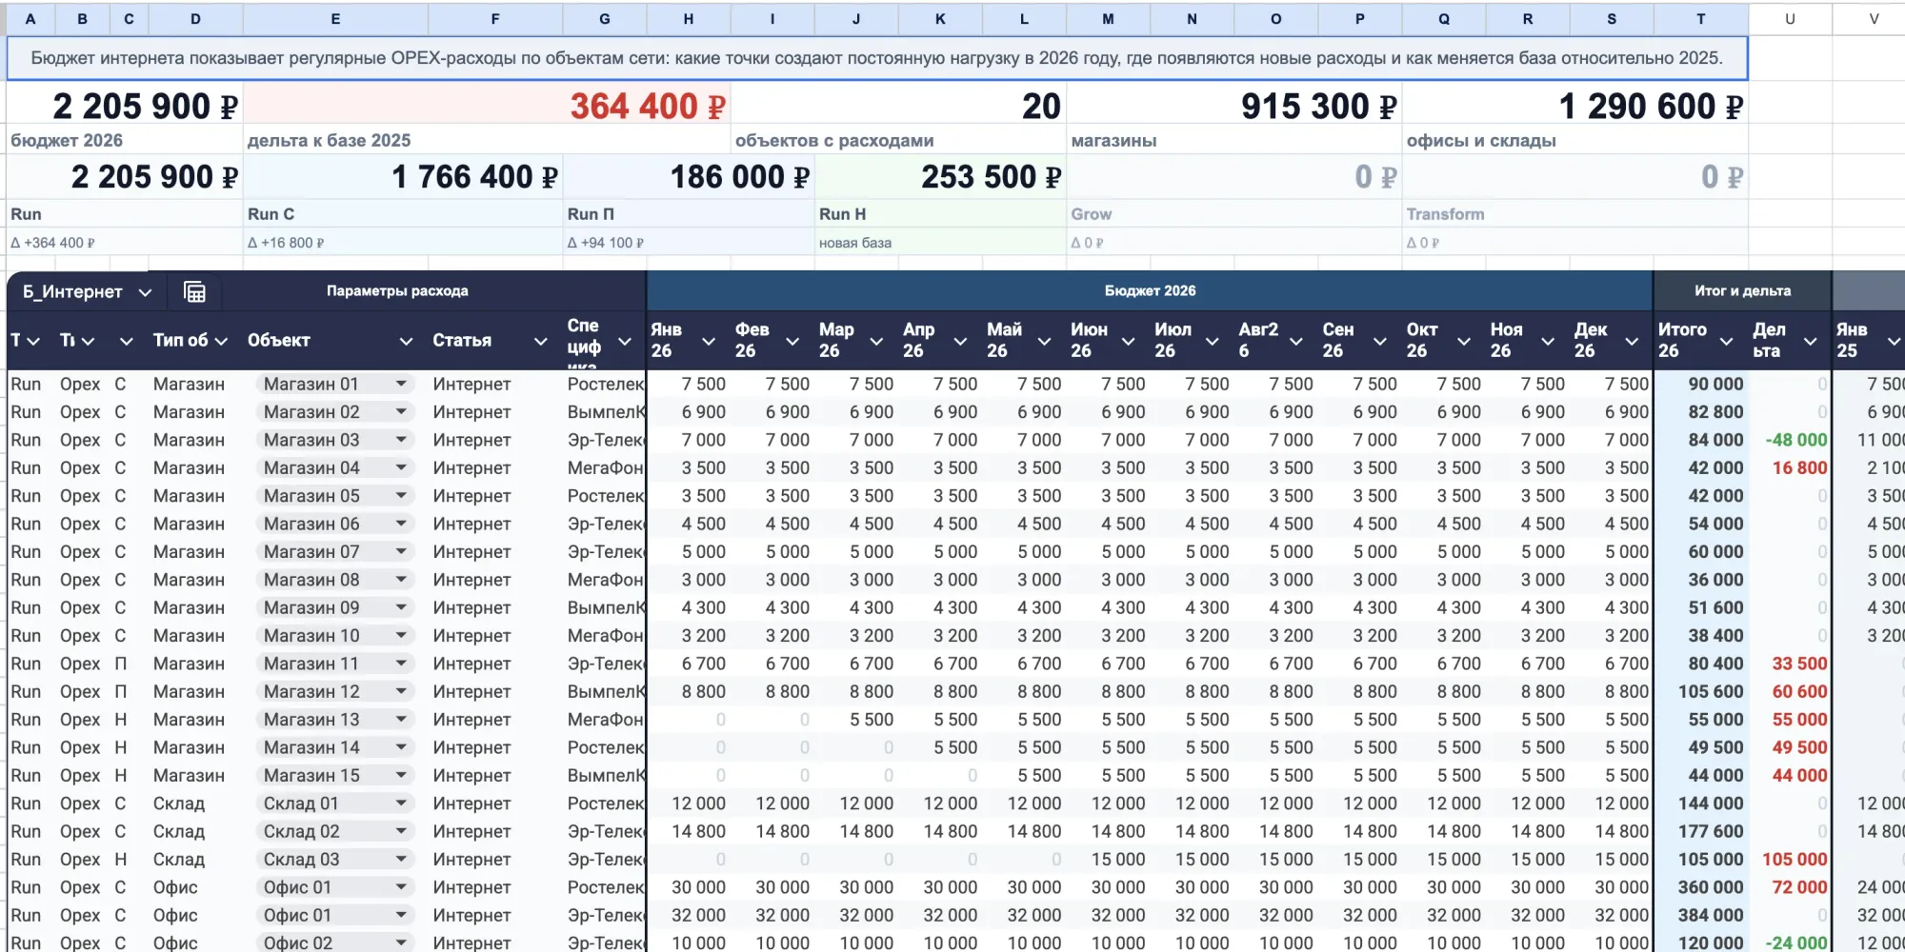
Task: Open the Дек 26 column filter arrow
Action: point(1632,341)
